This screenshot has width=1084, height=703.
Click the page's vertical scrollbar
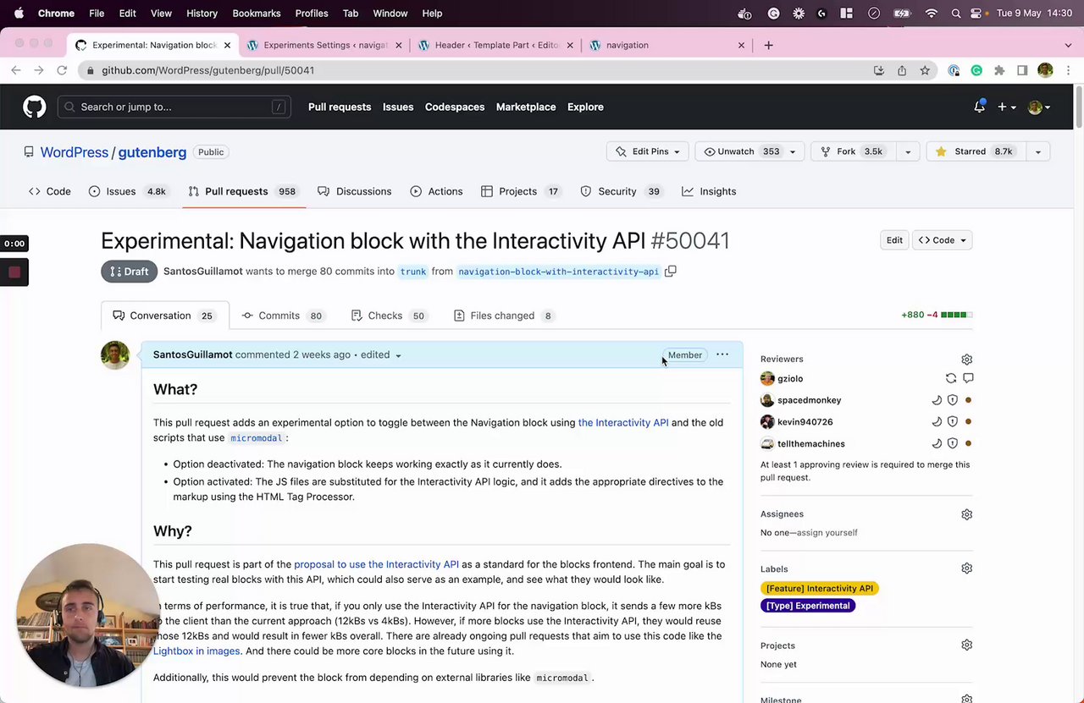click(1078, 107)
